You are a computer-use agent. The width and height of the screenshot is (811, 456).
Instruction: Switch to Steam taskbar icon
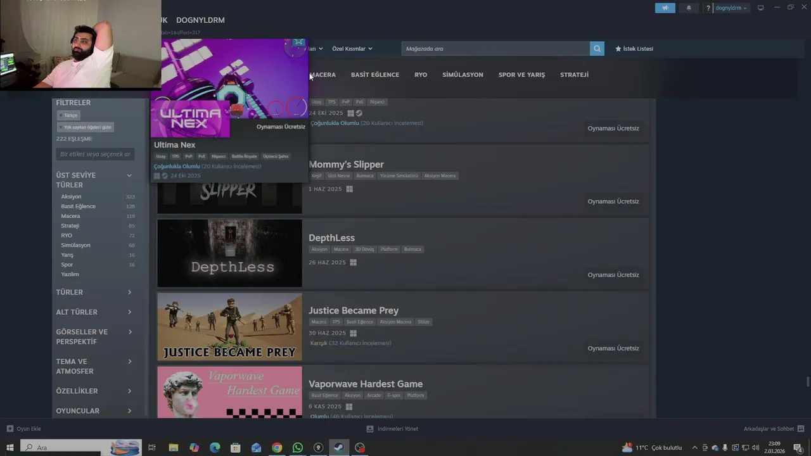tap(339, 448)
